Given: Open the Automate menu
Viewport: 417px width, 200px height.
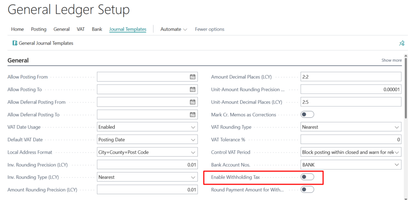Looking at the screenshot, I should 173,29.
